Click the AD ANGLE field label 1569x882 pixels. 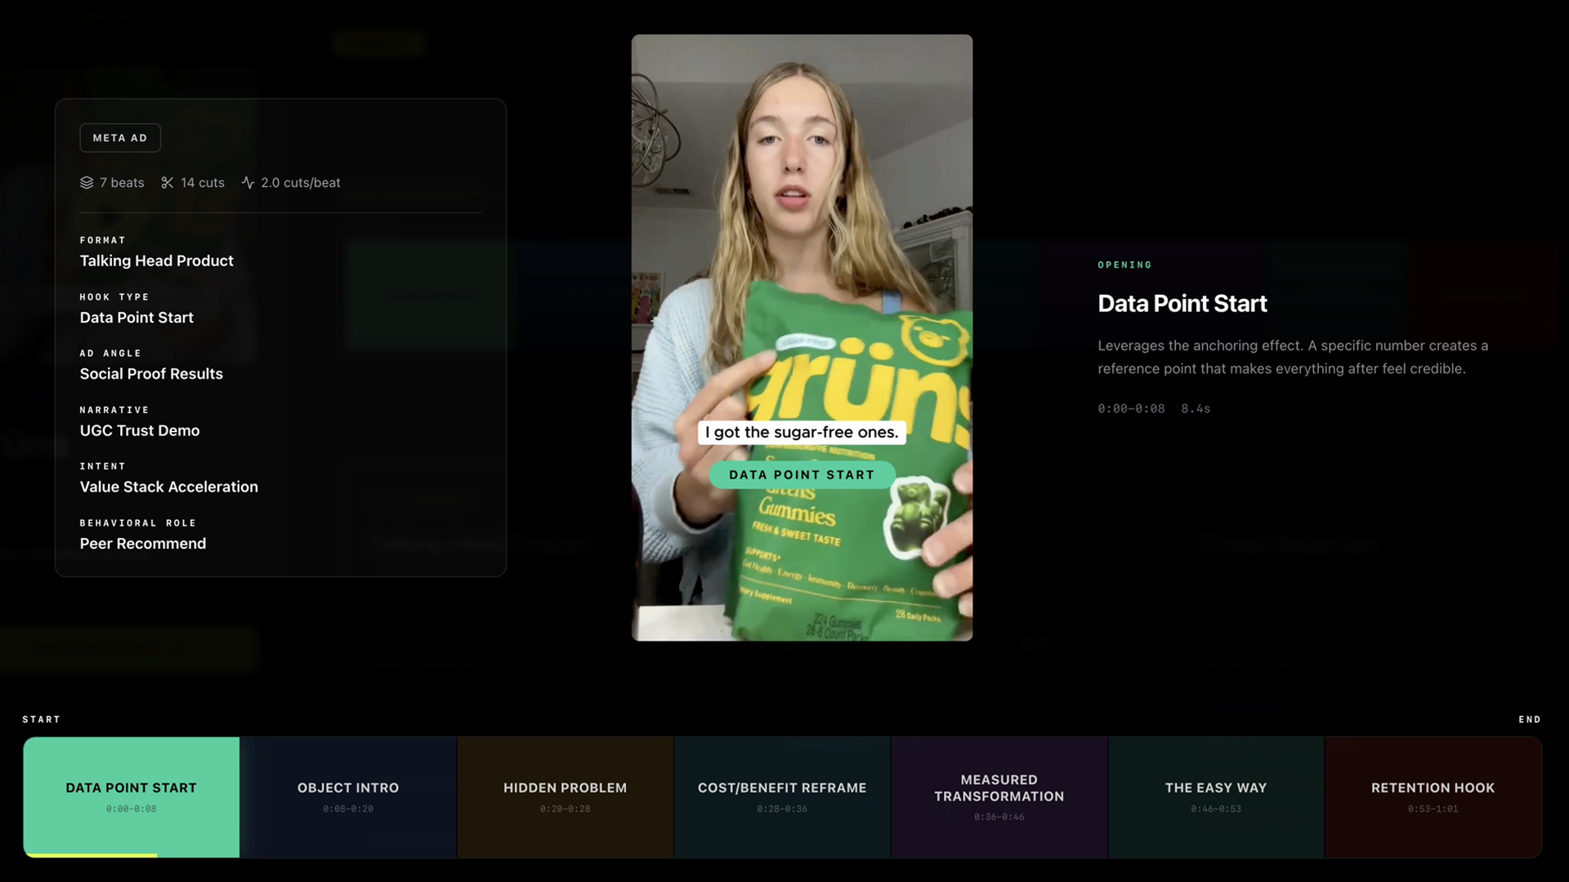click(x=110, y=354)
